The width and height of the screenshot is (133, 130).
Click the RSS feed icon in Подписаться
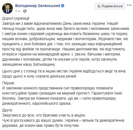pos(99,6)
